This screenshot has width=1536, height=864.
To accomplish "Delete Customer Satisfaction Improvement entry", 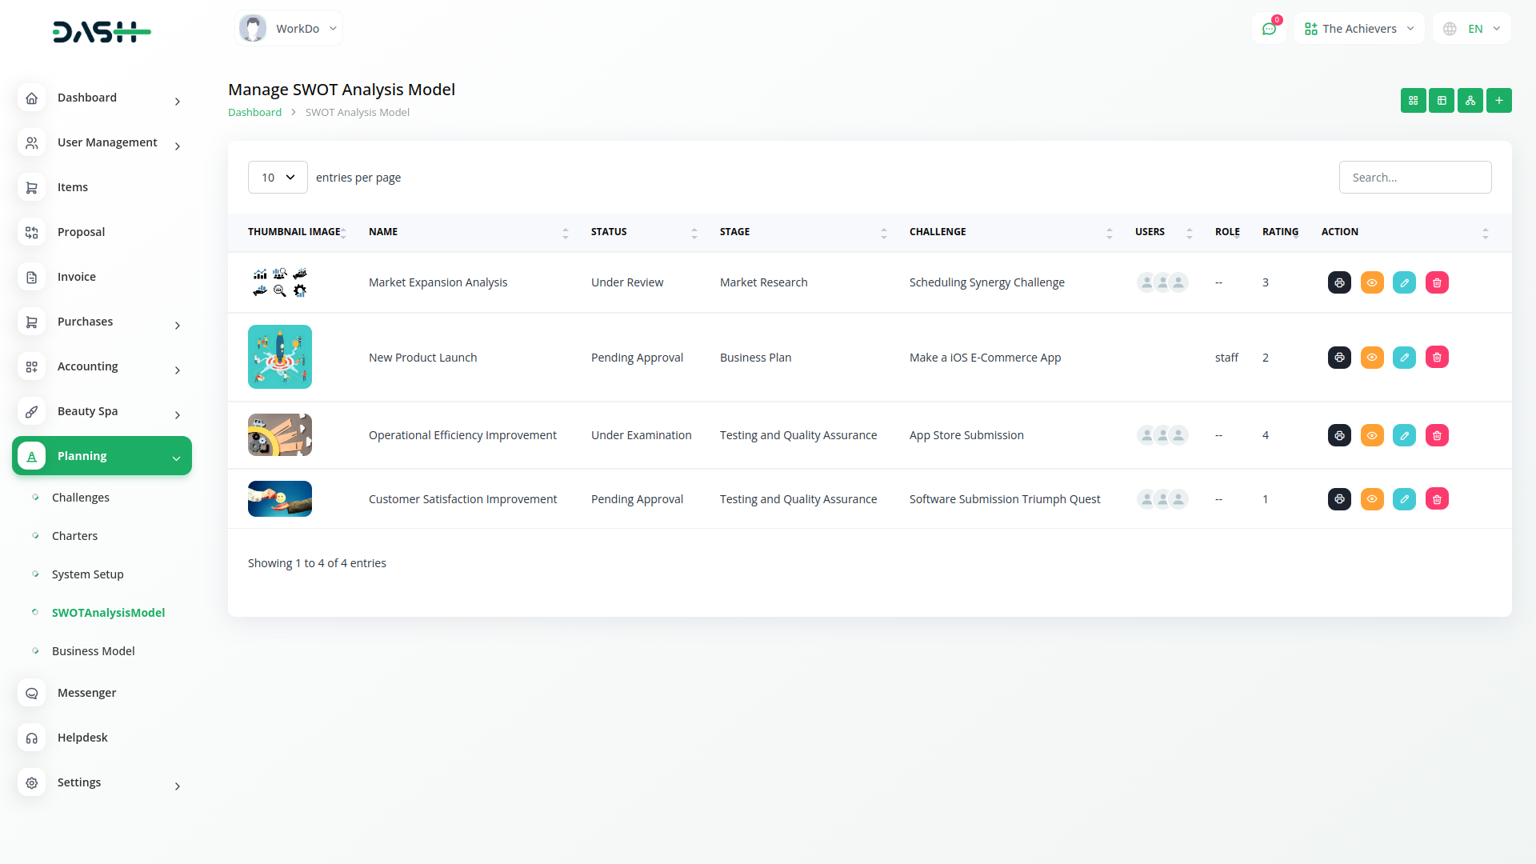I will [x=1437, y=499].
